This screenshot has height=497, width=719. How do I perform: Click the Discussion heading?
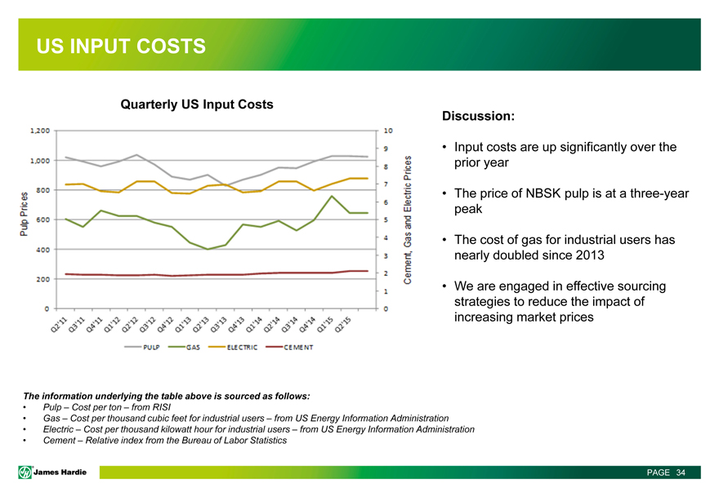[x=477, y=116]
